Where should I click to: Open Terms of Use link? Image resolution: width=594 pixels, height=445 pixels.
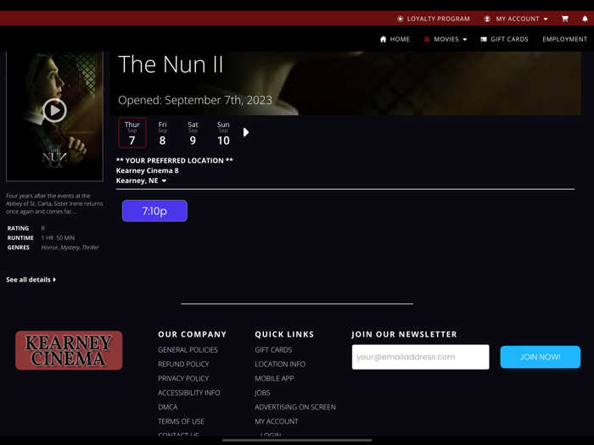181,422
